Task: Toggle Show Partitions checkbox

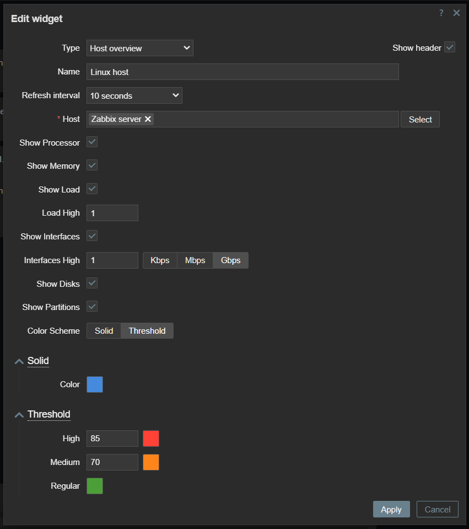Action: pyautogui.click(x=92, y=307)
